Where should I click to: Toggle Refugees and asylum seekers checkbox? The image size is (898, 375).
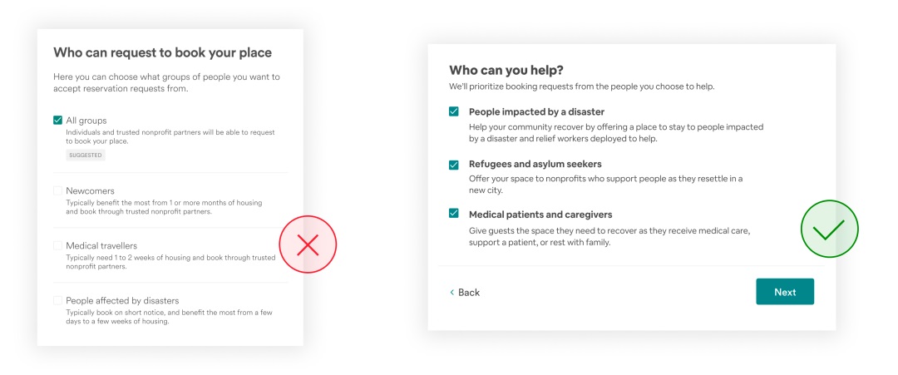(x=454, y=165)
